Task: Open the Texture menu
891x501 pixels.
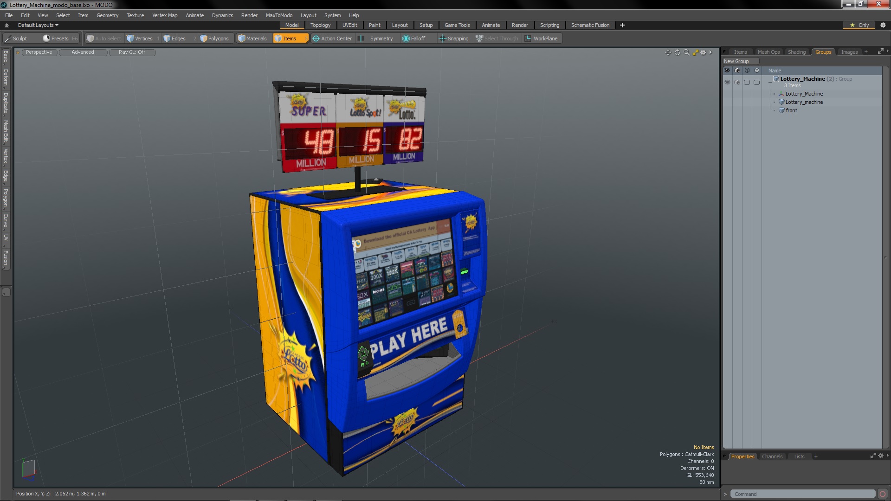Action: tap(135, 15)
